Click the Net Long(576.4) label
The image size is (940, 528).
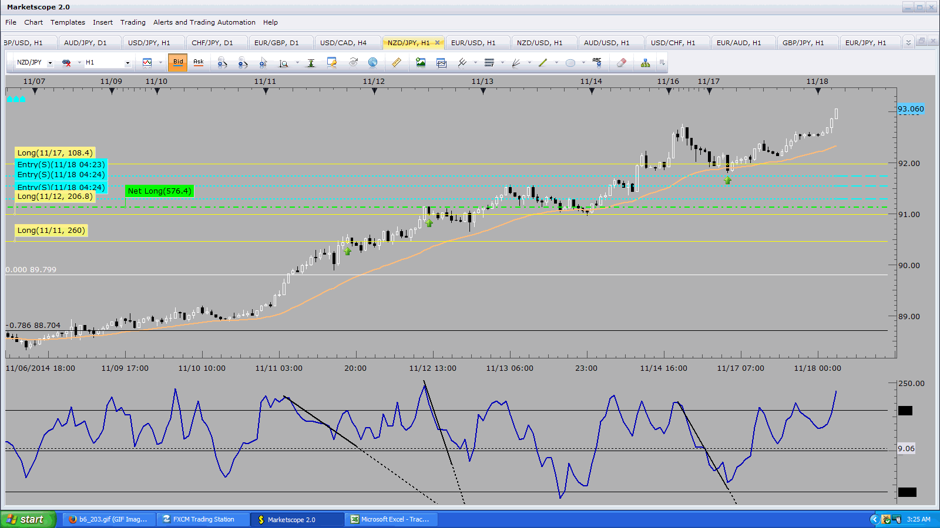click(x=159, y=191)
